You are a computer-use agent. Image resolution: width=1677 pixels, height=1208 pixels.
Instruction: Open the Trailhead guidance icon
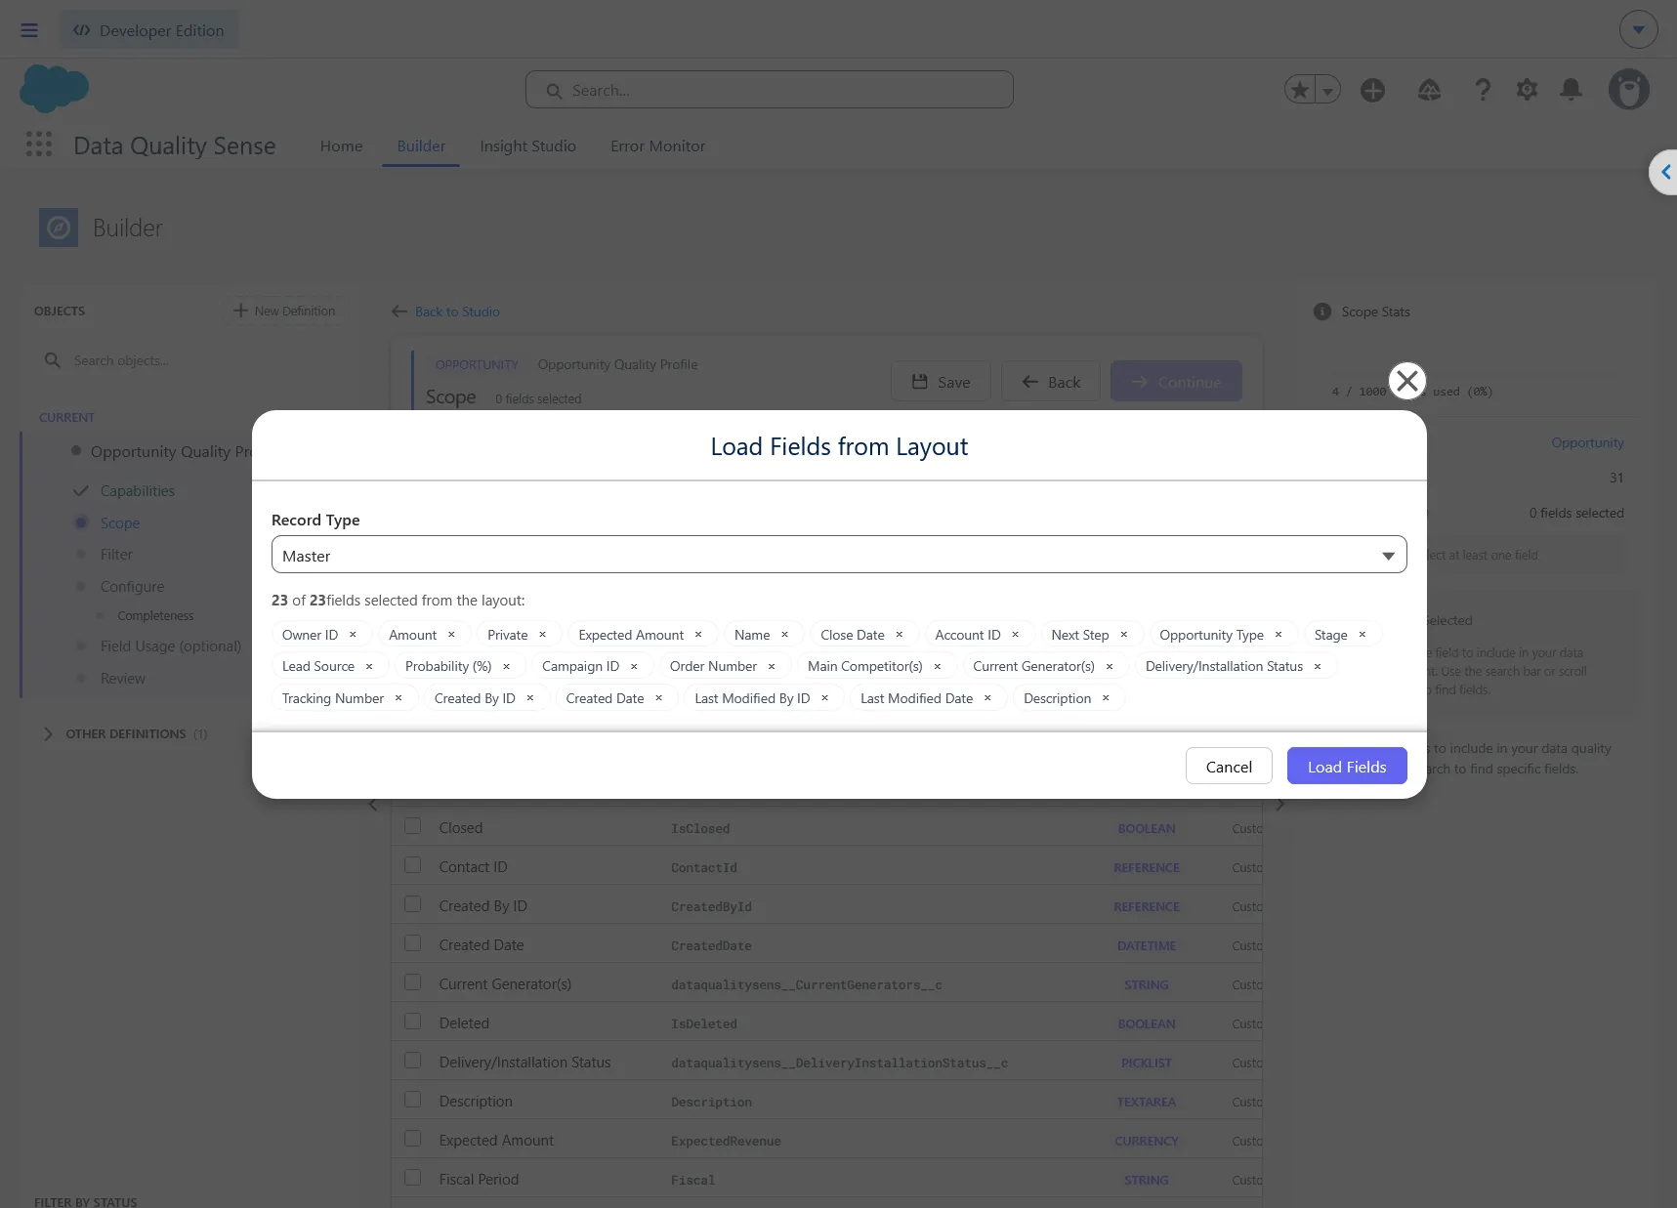[1429, 90]
